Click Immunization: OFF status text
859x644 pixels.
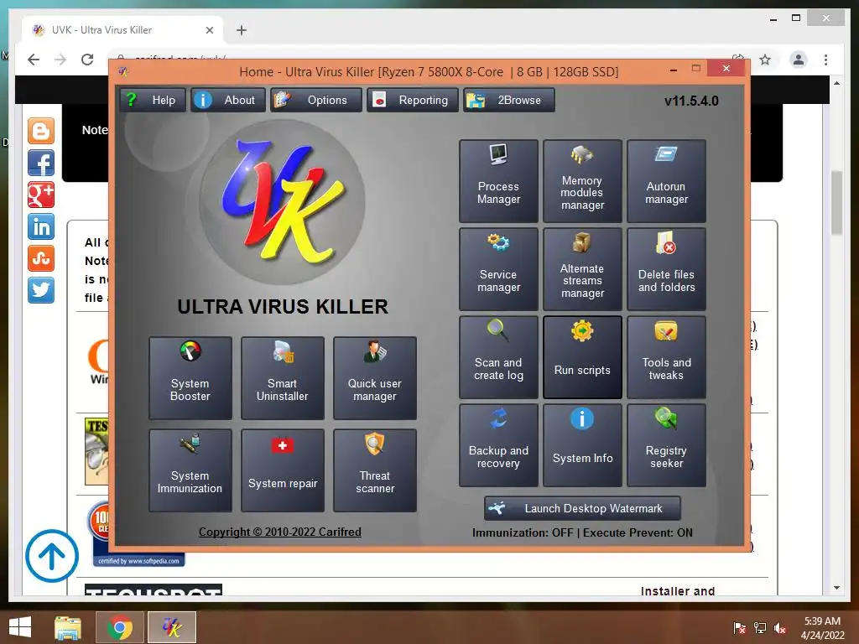[x=523, y=532]
